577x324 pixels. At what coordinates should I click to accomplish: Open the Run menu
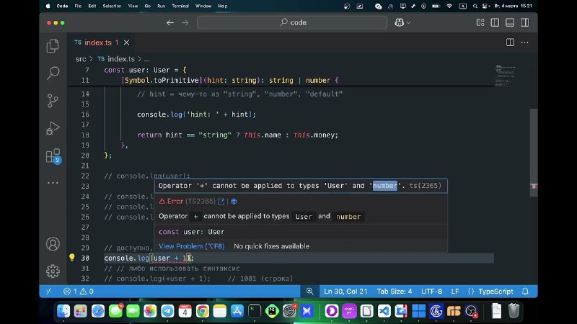tap(161, 6)
